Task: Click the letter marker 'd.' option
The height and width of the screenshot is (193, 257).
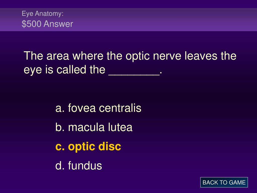Action: (60, 165)
